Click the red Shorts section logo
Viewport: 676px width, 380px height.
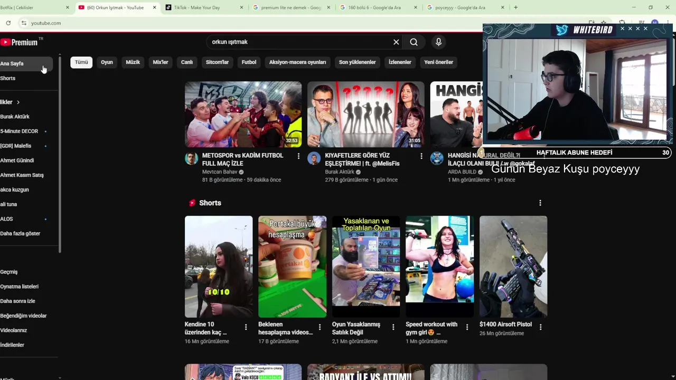[192, 203]
